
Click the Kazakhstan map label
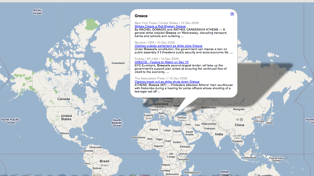click(209, 108)
